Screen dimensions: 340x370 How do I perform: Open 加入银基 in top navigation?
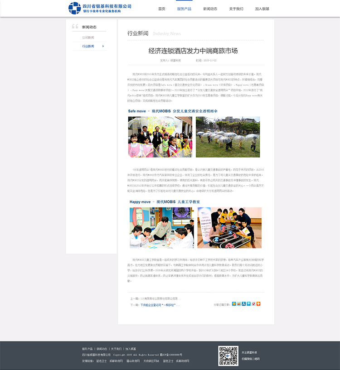click(x=262, y=9)
